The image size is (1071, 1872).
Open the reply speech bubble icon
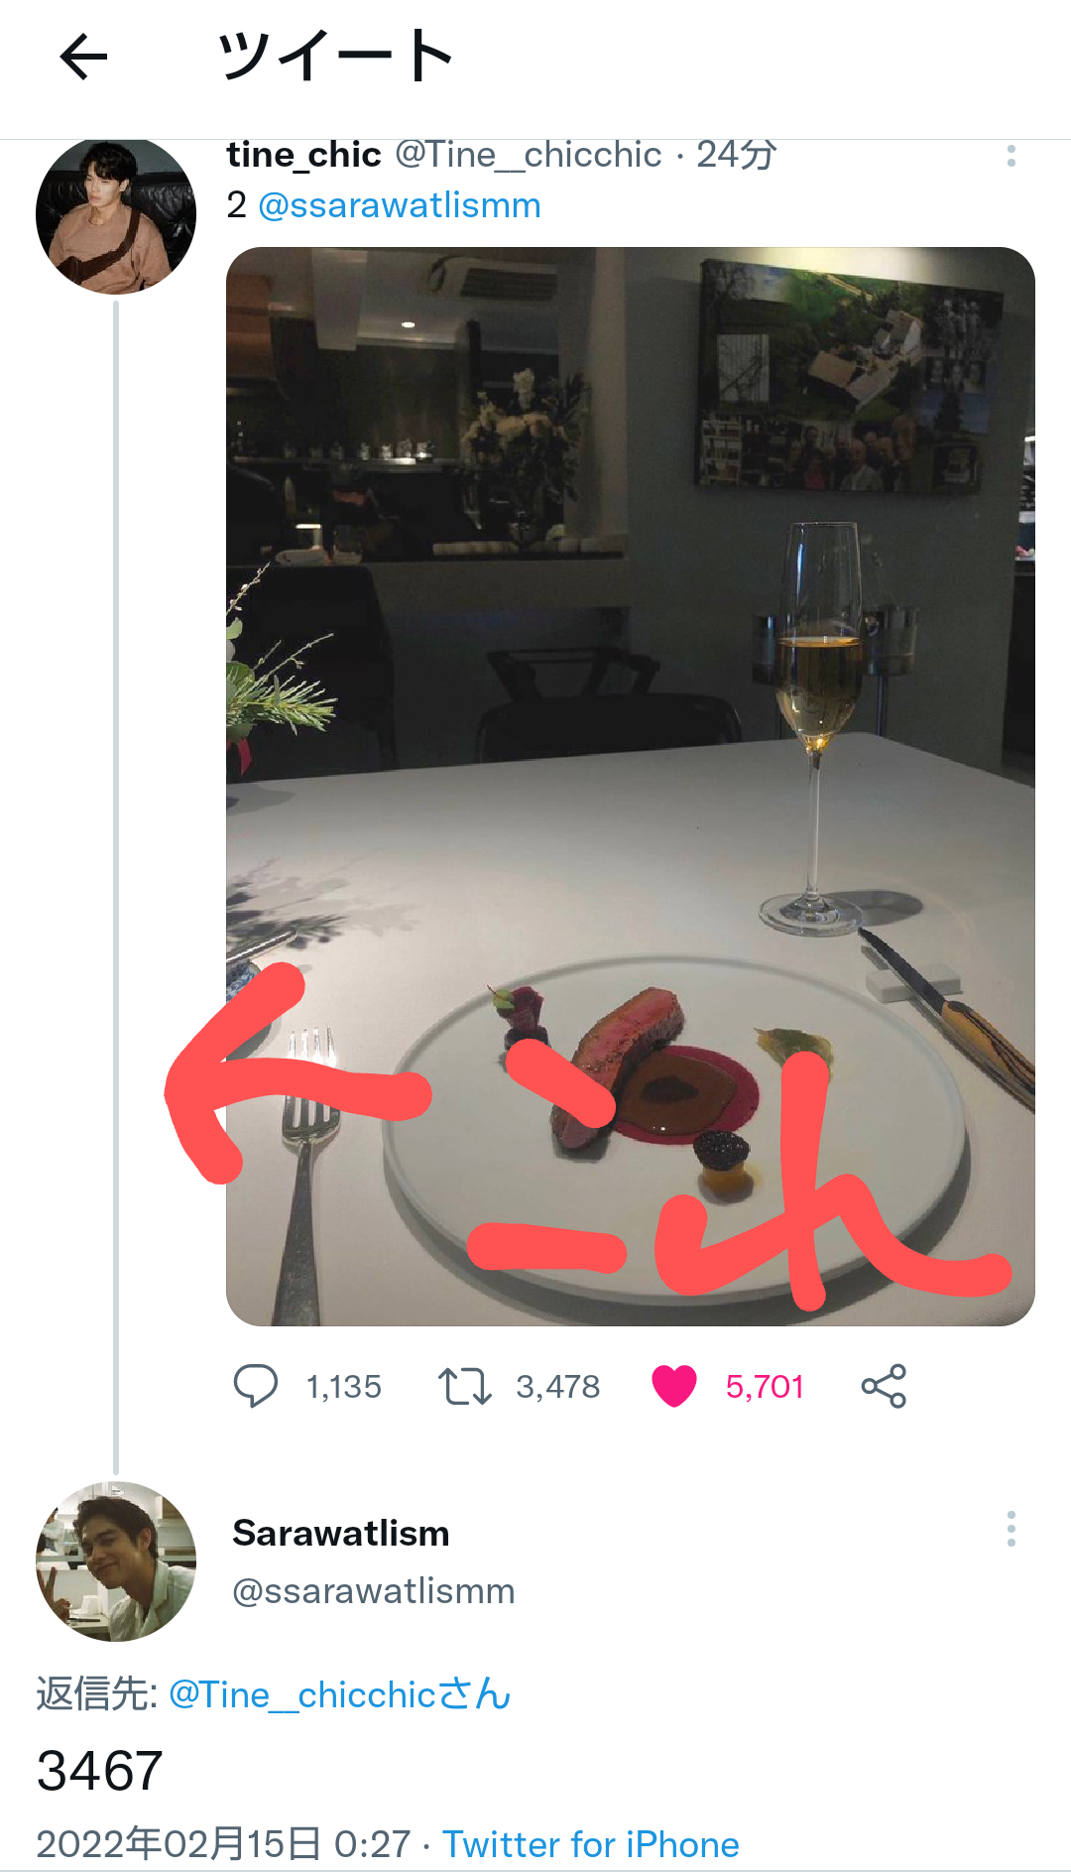click(256, 1386)
